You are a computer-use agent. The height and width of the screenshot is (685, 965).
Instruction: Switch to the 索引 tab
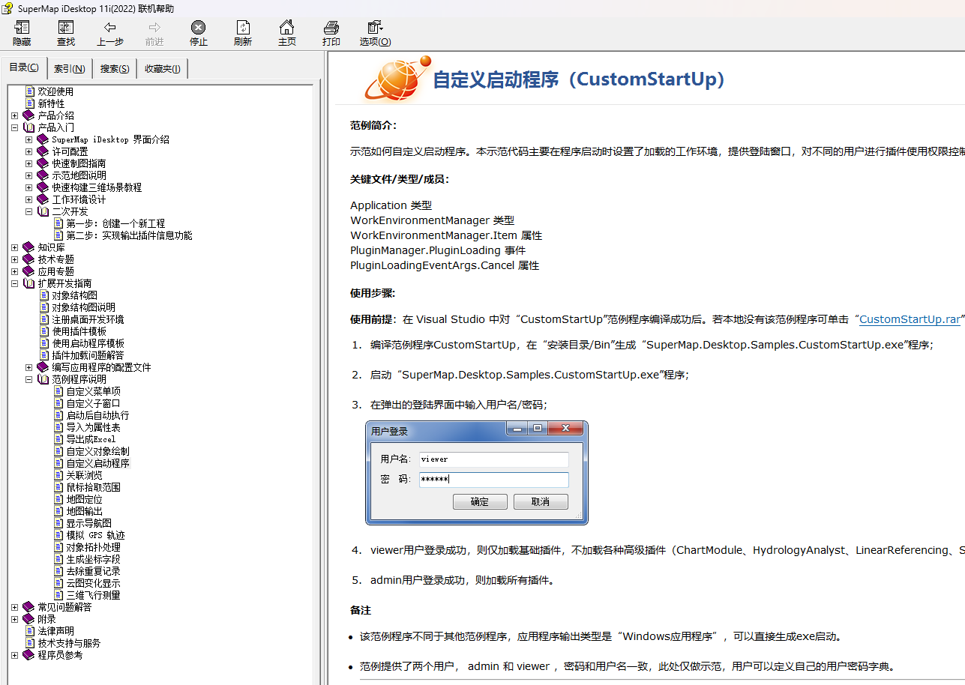pyautogui.click(x=69, y=69)
